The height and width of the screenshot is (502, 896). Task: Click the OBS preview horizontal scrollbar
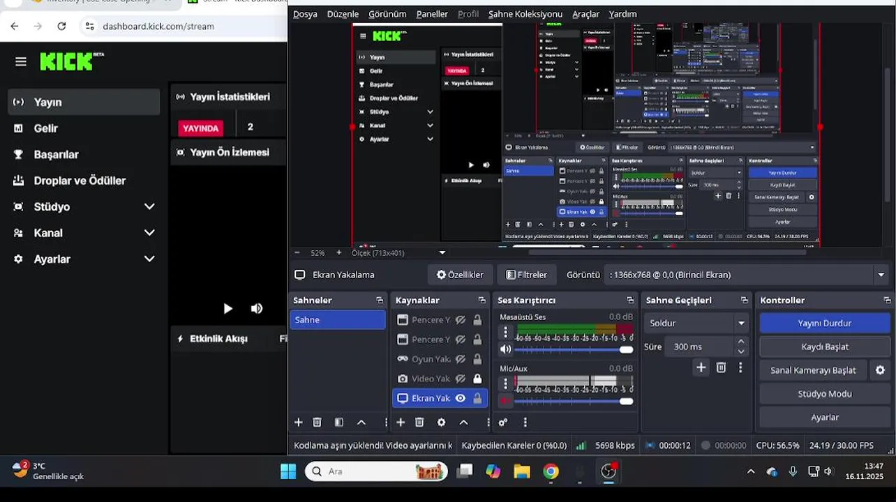[x=666, y=252]
